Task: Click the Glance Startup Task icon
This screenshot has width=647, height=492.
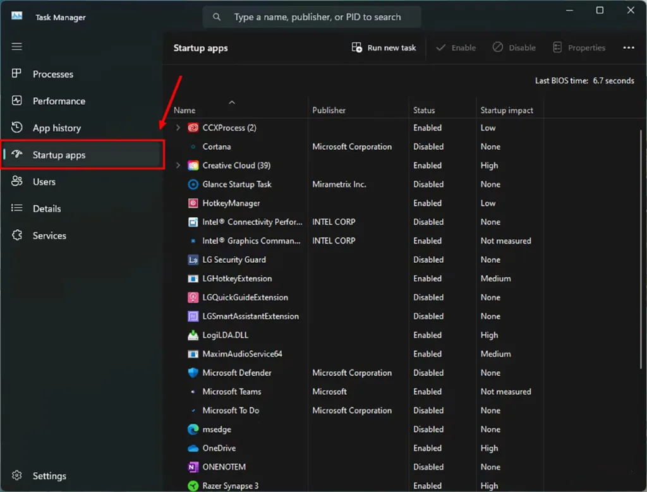Action: 193,184
